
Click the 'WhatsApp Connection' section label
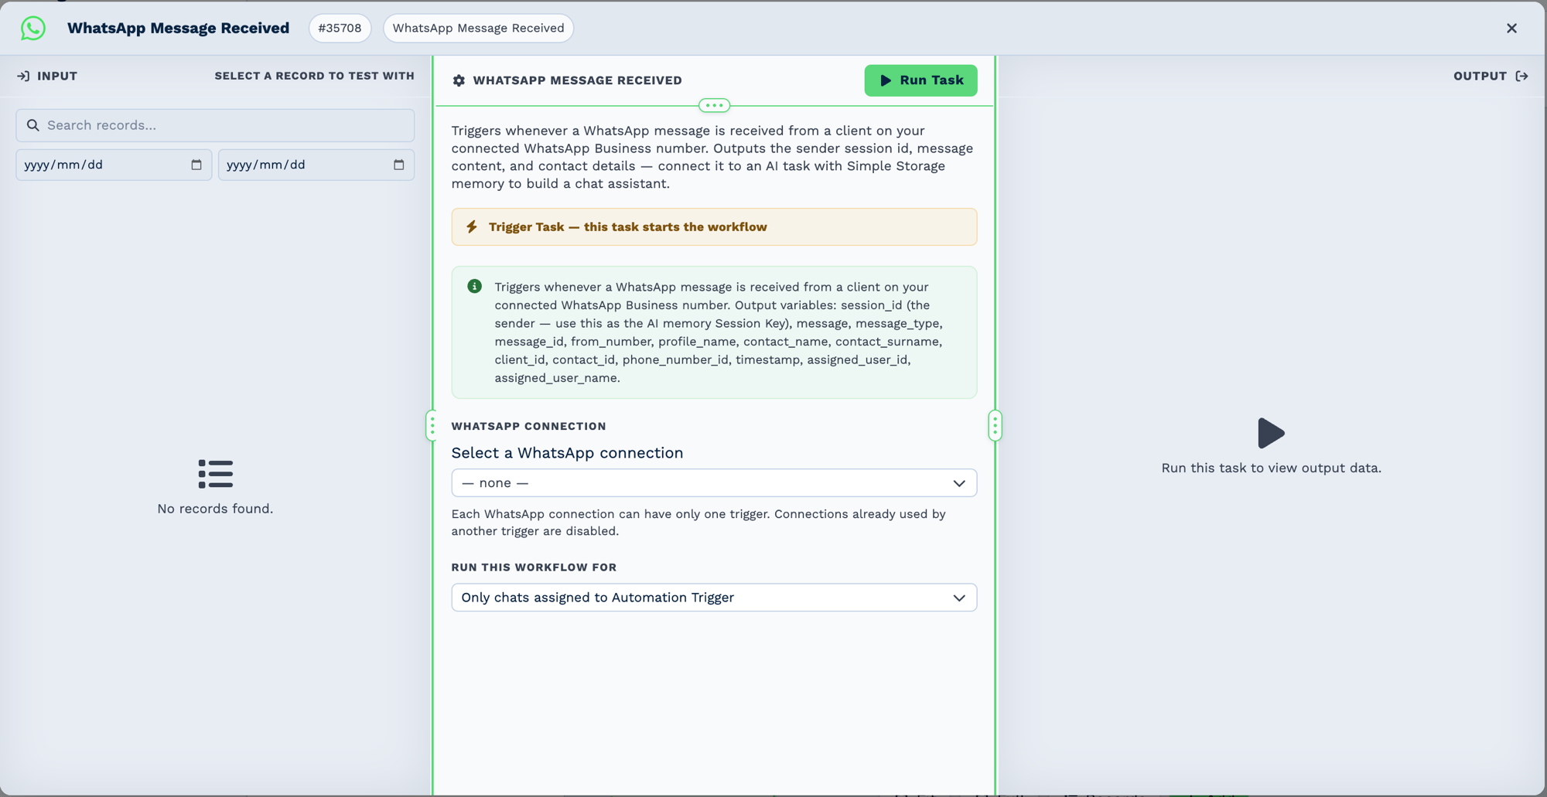pyautogui.click(x=529, y=427)
